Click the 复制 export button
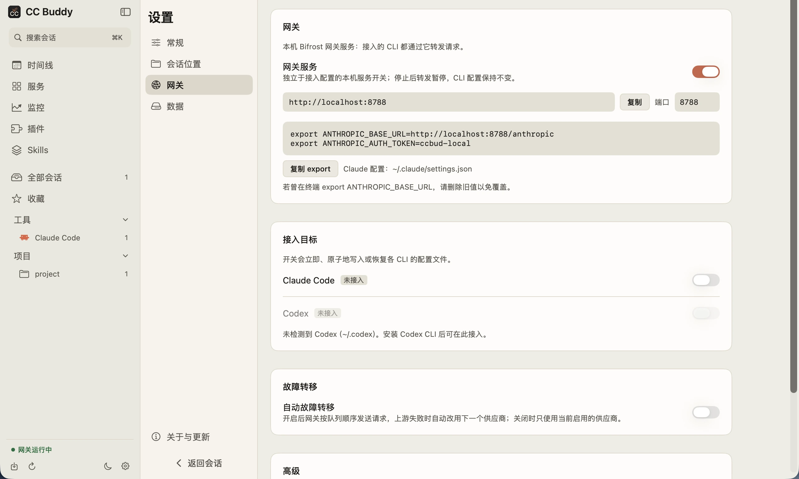Screen dimensions: 799x479 310,169
